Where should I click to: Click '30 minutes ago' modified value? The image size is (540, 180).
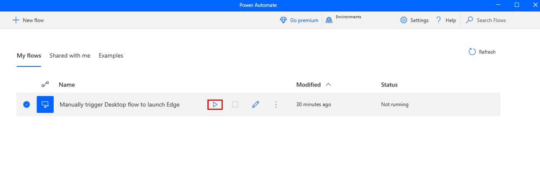pyautogui.click(x=313, y=104)
